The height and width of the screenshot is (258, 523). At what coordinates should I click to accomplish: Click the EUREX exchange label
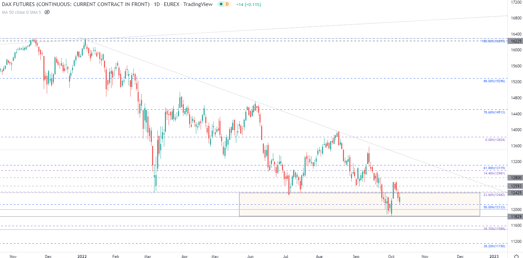(171, 4)
